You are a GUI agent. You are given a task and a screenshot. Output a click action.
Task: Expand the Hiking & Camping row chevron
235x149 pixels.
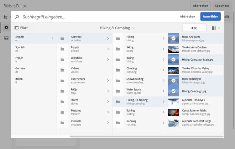tap(164, 102)
